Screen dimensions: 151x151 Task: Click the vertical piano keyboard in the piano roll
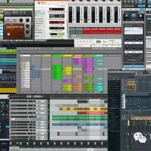tap(123, 101)
